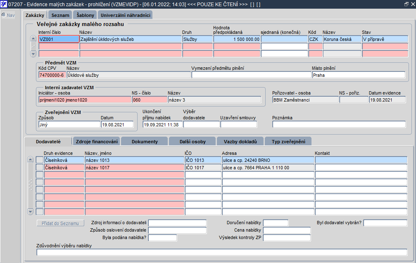Screen dimensions: 416x263
Task: Select the Zakázky tab
Action: (35, 15)
